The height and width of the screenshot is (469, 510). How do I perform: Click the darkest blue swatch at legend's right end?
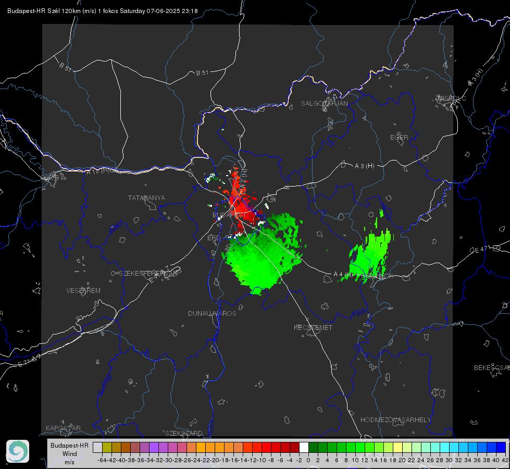point(501,447)
